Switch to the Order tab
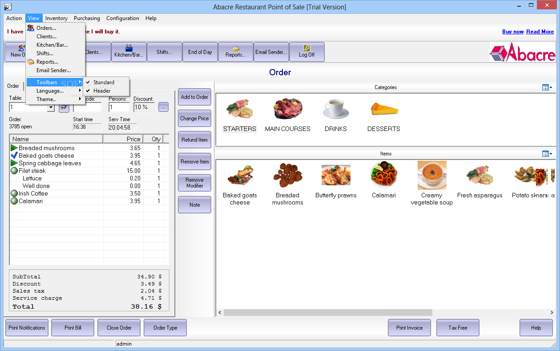The width and height of the screenshot is (560, 351). [x=13, y=86]
